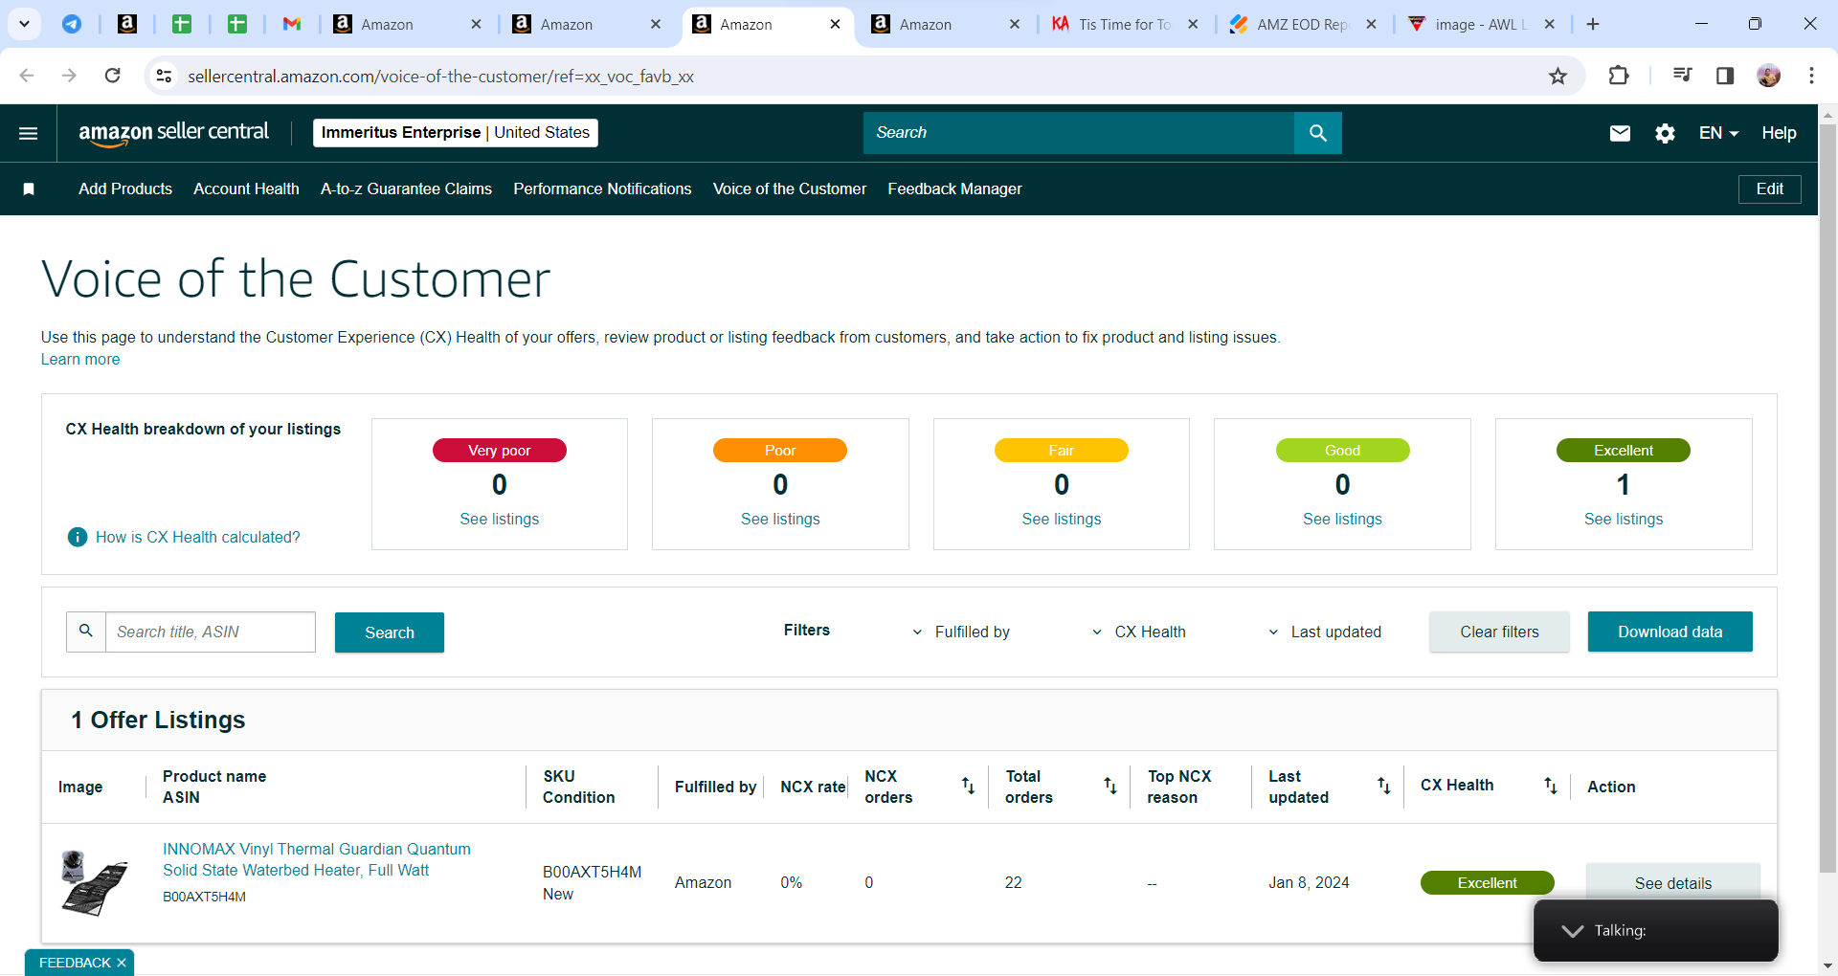Sort by NCX orders column arrows
Image resolution: width=1838 pixels, height=976 pixels.
click(x=968, y=786)
